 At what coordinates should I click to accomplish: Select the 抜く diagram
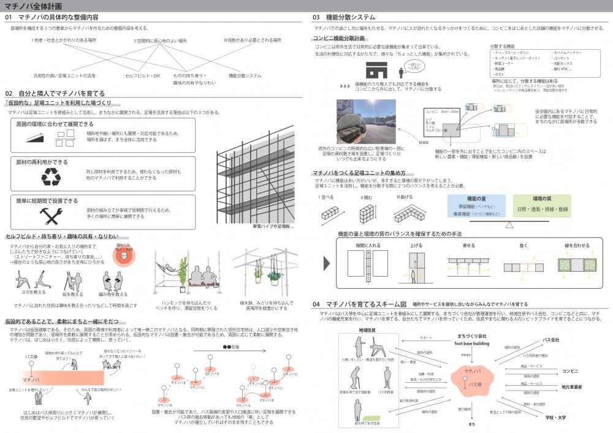point(524,268)
